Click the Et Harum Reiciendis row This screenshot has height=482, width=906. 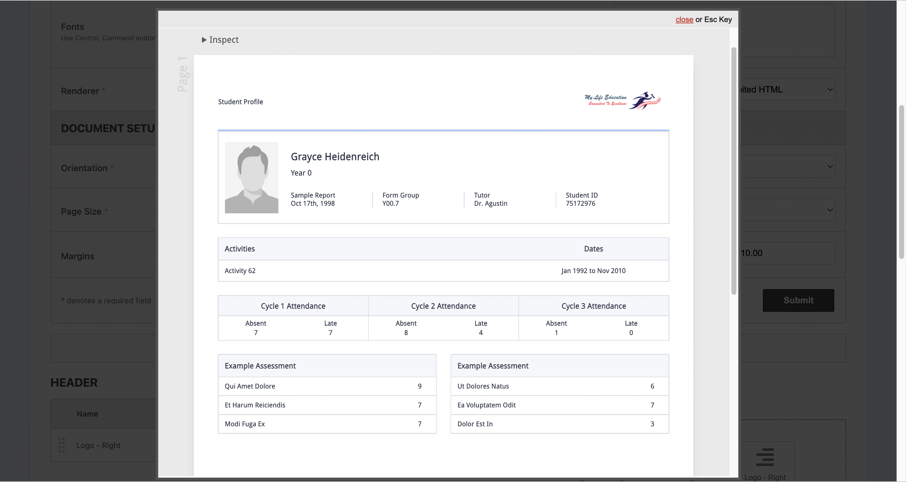tap(327, 405)
